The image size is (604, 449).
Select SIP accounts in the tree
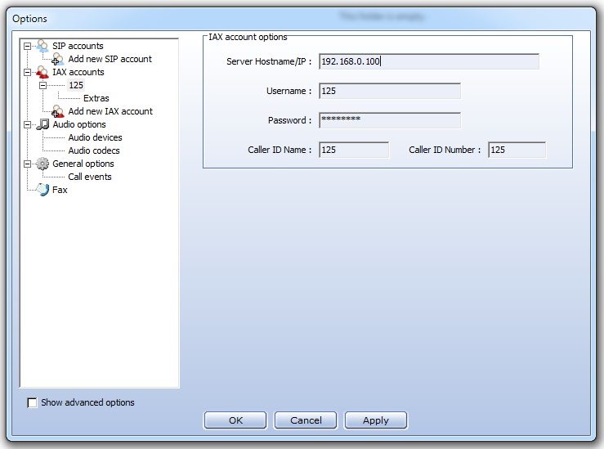[x=78, y=46]
